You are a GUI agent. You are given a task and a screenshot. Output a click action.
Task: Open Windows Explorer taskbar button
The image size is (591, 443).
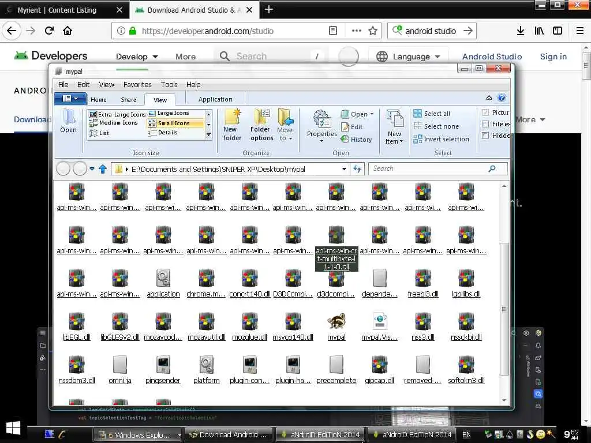coord(137,435)
